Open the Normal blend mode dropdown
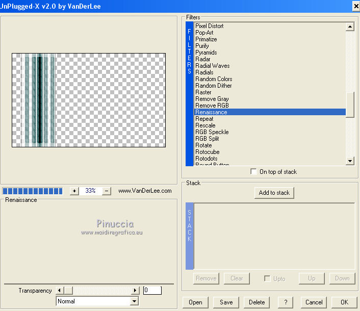 [x=134, y=301]
